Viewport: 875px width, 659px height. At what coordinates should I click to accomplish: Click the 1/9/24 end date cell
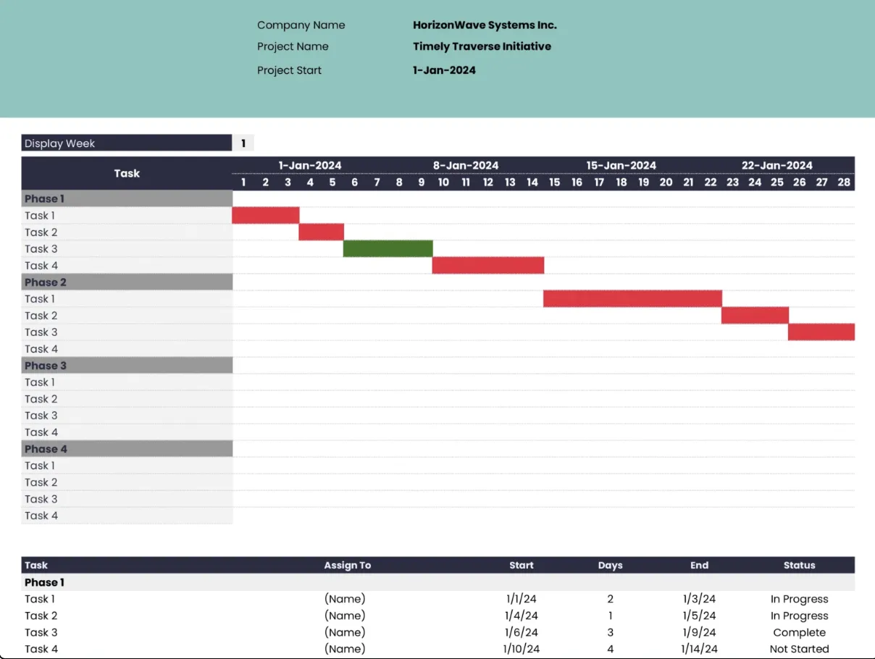pyautogui.click(x=700, y=632)
